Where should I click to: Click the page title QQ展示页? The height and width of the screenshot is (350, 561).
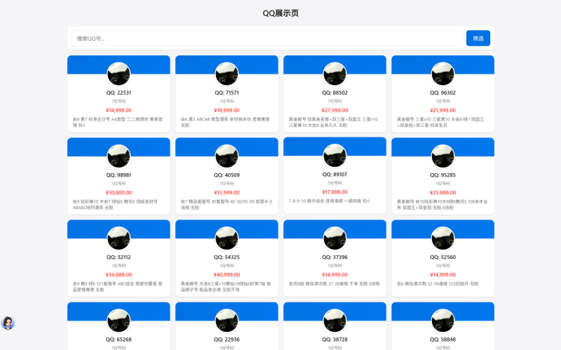[x=280, y=13]
